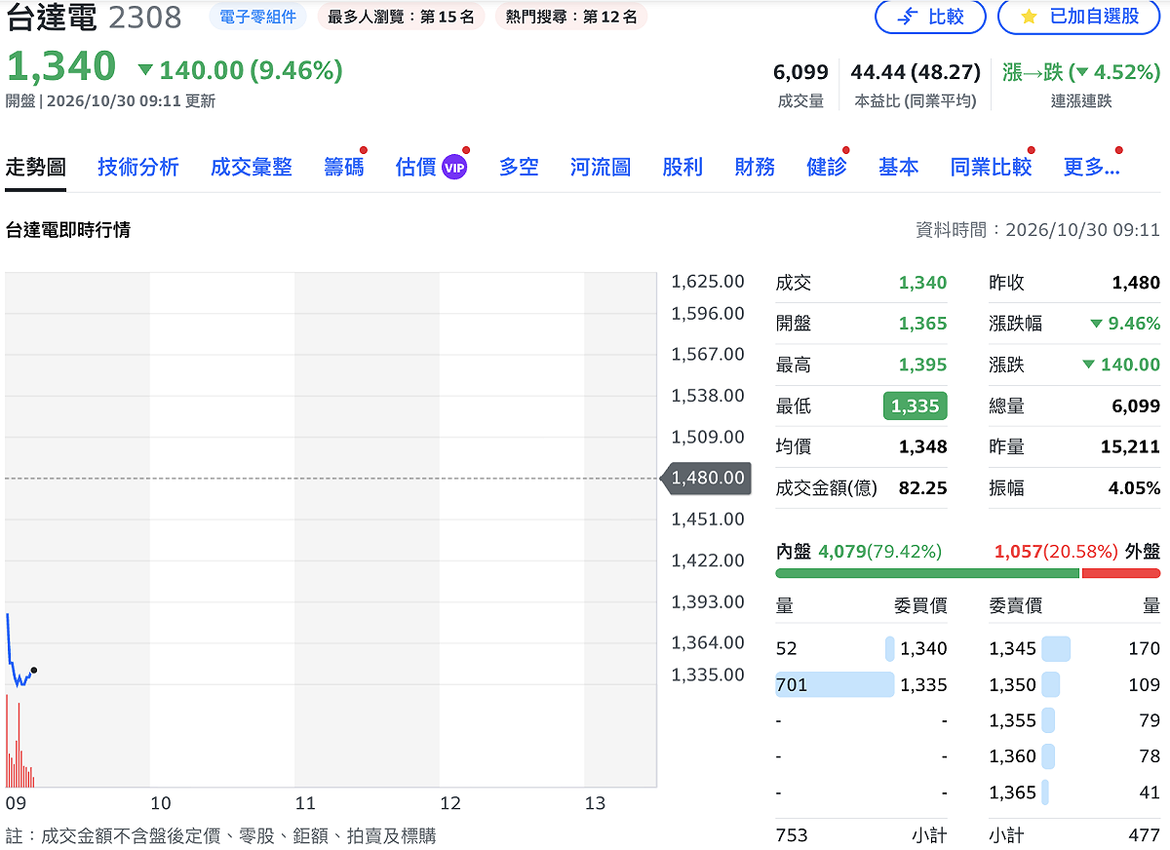
Task: Click the 本益比 44.44 (48.27) figure
Action: (x=916, y=72)
